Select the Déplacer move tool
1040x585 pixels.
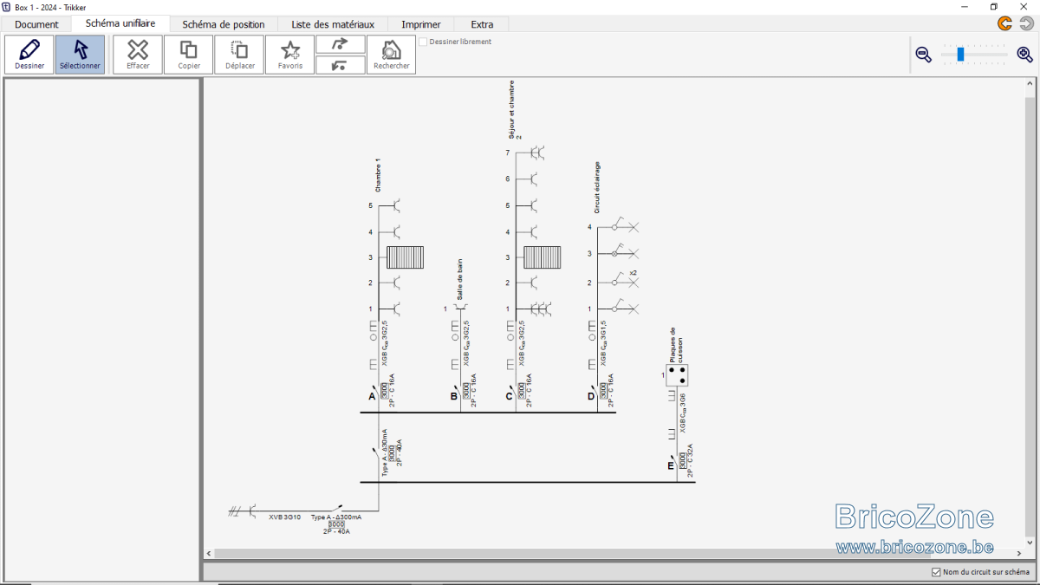pyautogui.click(x=239, y=55)
